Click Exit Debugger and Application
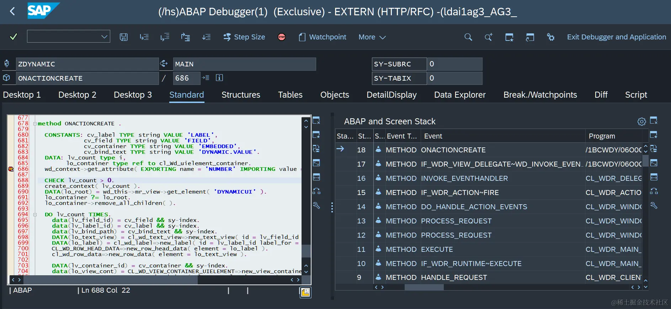This screenshot has width=671, height=309. (x=616, y=37)
